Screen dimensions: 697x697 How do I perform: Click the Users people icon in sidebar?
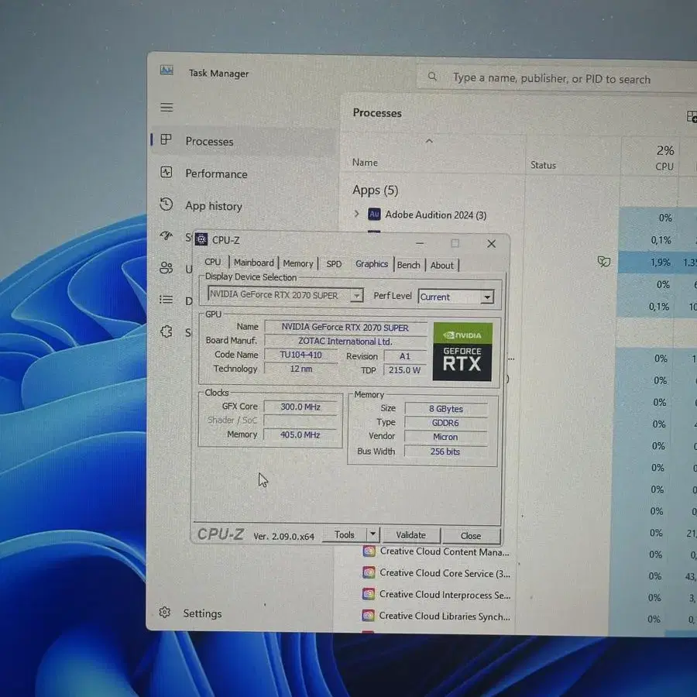tap(167, 268)
